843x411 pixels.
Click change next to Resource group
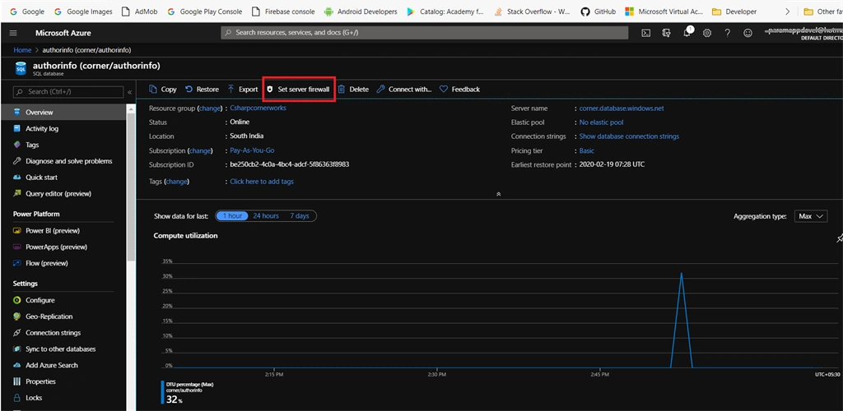click(x=210, y=109)
